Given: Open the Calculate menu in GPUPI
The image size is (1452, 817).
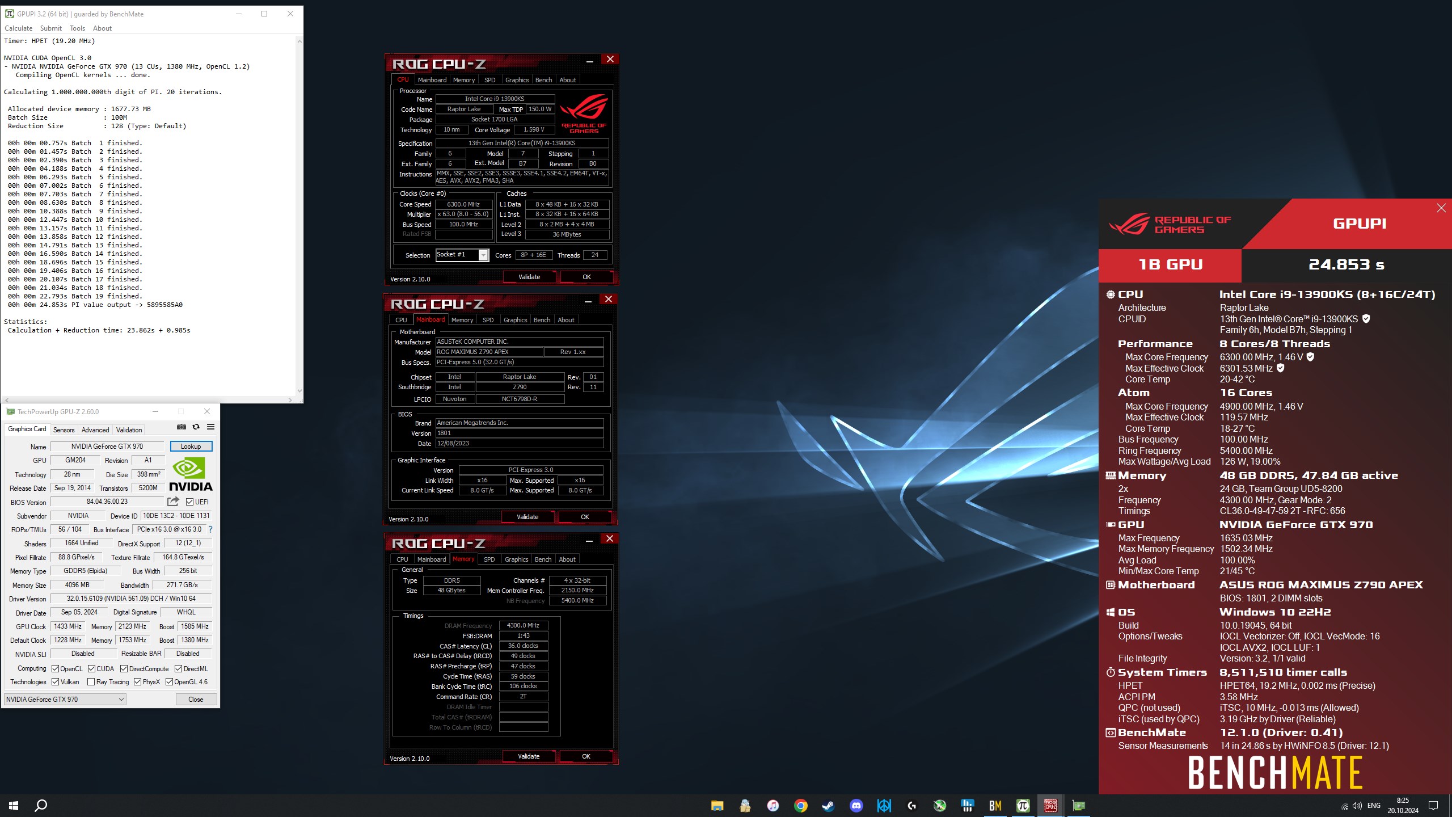Looking at the screenshot, I should (19, 28).
